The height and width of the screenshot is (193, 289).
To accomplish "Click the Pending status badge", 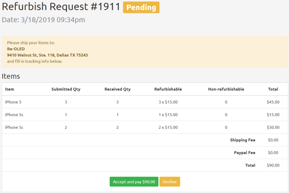I will (141, 7).
